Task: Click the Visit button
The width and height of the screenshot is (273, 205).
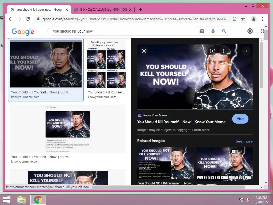Action: (240, 119)
